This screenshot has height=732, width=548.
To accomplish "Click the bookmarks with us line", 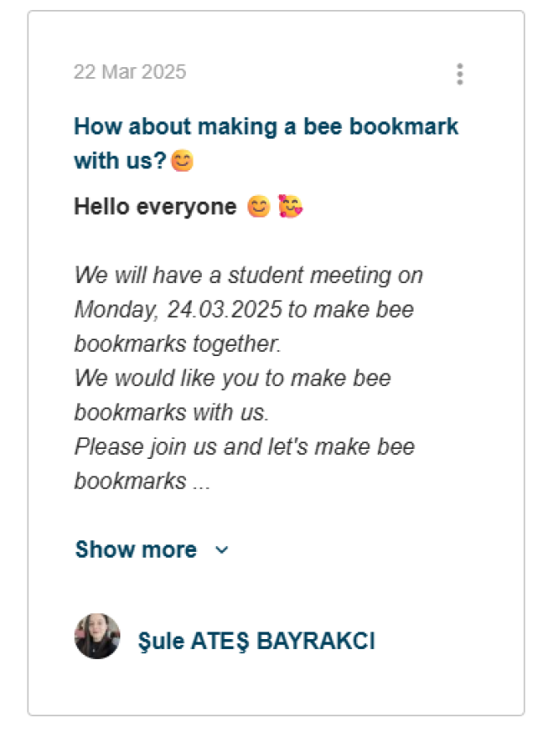I will click(171, 412).
